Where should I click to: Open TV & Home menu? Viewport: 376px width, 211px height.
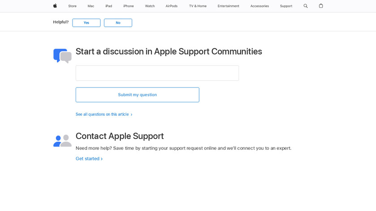(x=198, y=6)
